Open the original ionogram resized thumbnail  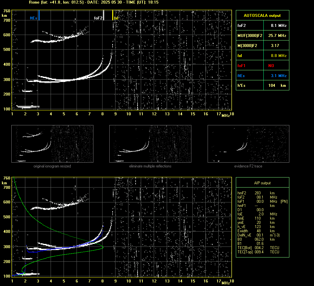52,144
